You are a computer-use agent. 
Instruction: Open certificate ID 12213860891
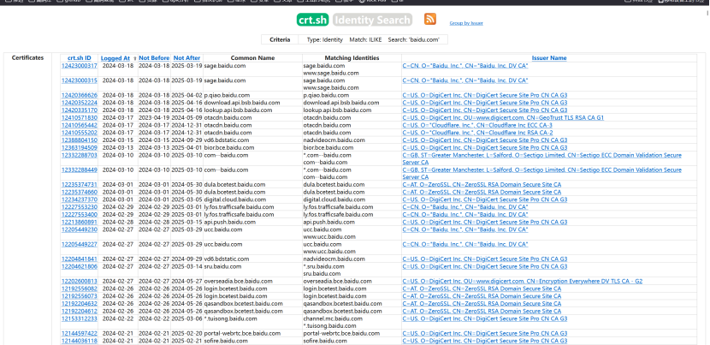point(80,222)
